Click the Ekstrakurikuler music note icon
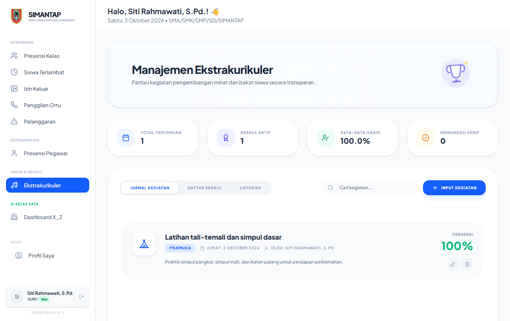 click(14, 185)
